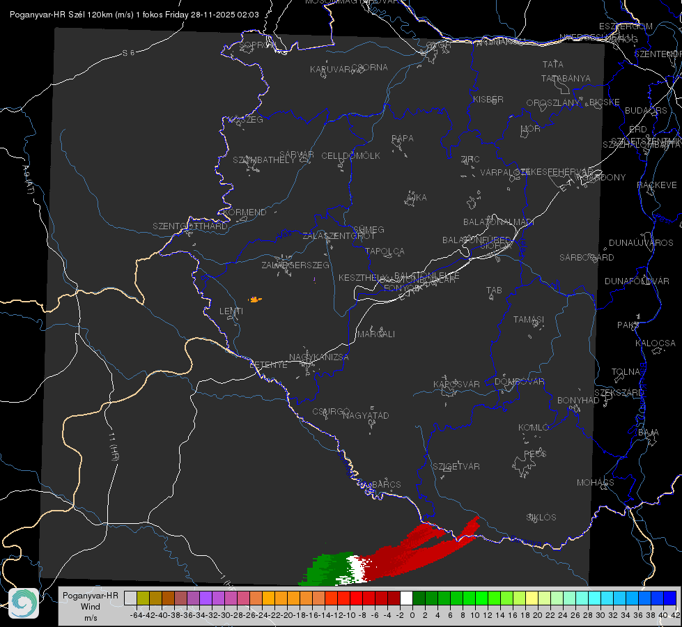
Task: Click the SÁRBOGÁRD city label
Action: pos(587,258)
